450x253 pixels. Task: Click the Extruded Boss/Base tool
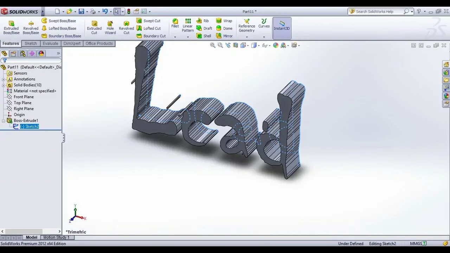(11, 27)
